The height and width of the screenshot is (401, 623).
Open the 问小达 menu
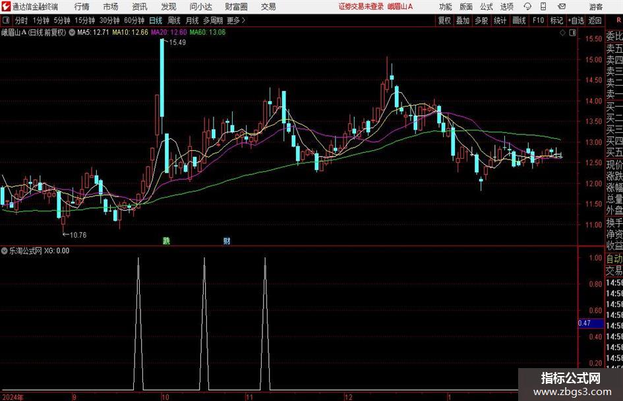click(x=200, y=7)
